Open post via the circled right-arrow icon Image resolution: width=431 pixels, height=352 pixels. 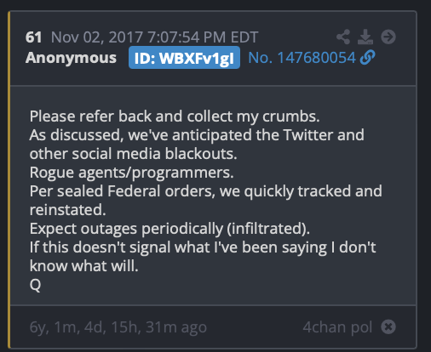388,37
